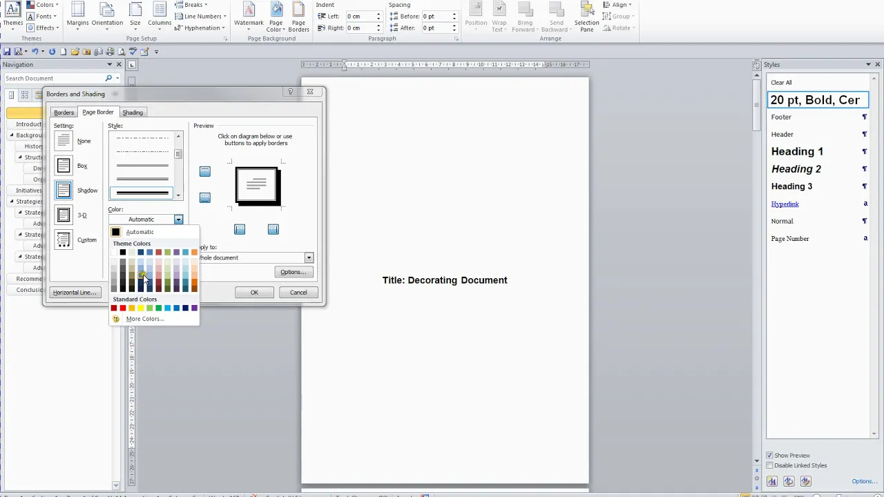Pick the standard yellow color swatch

[x=141, y=308]
